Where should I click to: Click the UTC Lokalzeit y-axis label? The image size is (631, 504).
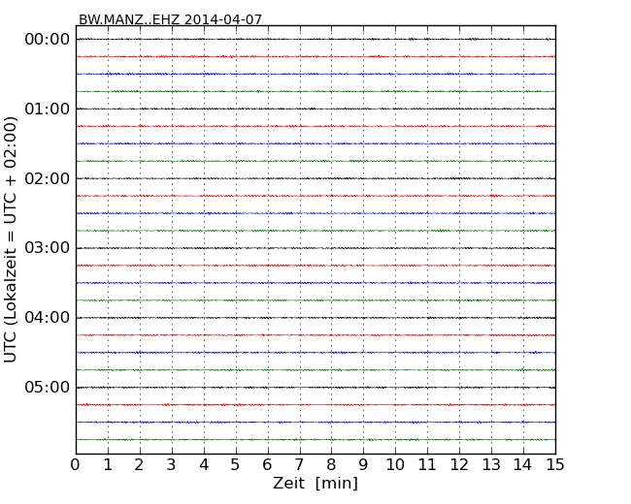[x=10, y=240]
